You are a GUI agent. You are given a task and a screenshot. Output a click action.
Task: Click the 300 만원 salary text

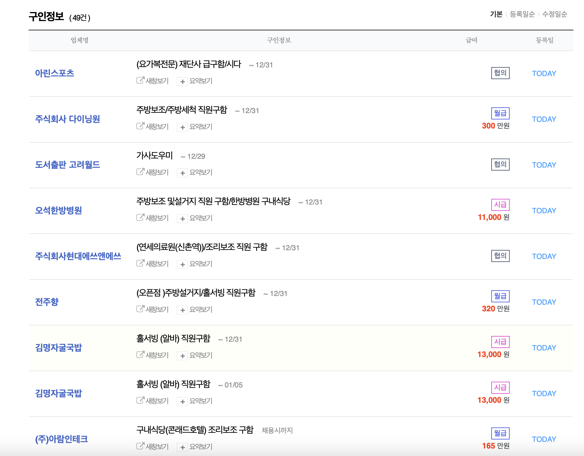click(495, 126)
